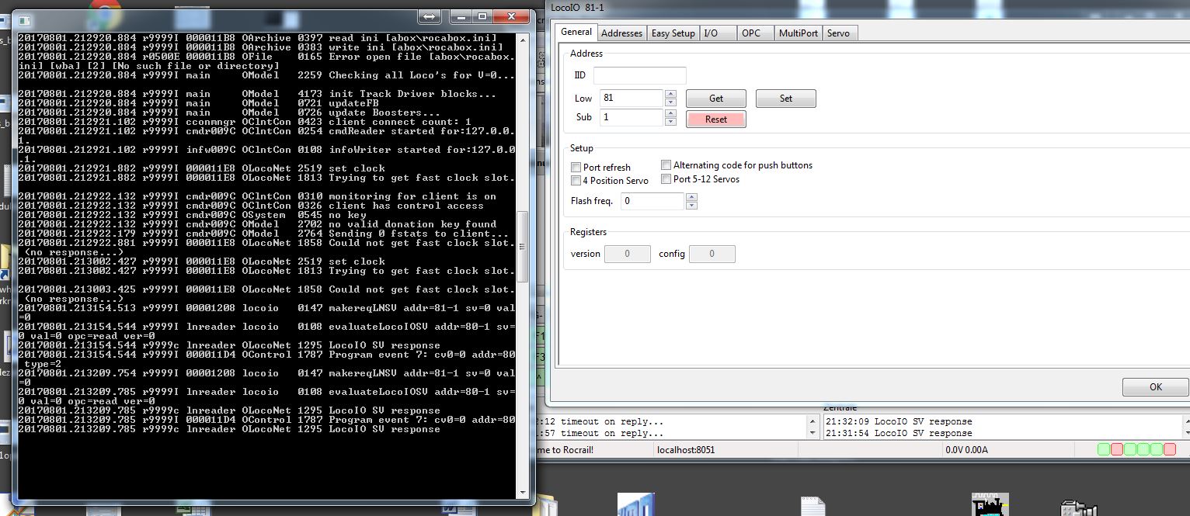Click the first green status indicator
Viewport: 1190px width, 516px height.
(1104, 449)
